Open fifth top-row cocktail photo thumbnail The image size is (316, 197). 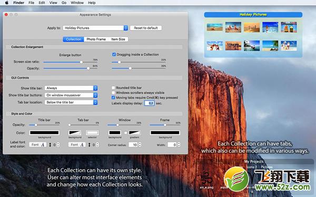point(289,27)
